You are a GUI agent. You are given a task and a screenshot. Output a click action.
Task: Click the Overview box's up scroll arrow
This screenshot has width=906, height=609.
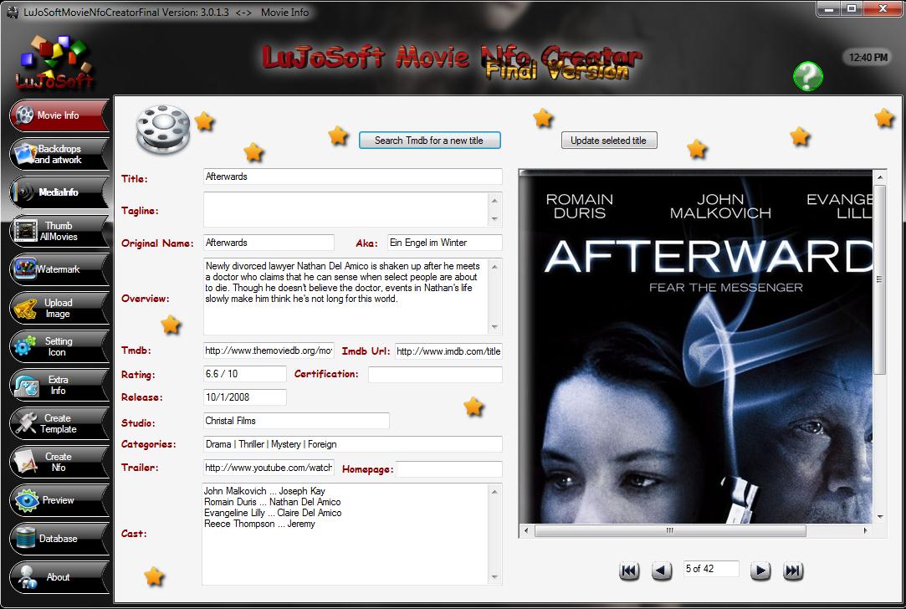point(494,266)
